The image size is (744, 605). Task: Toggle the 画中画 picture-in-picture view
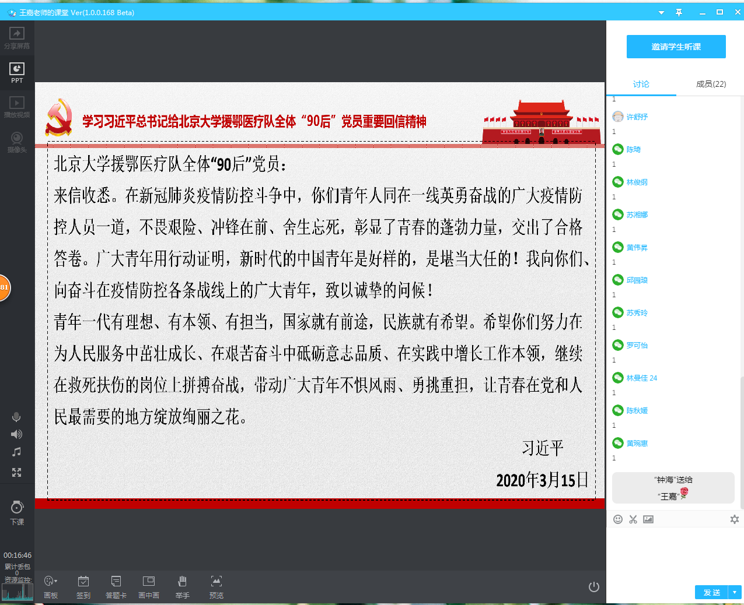[x=149, y=586]
